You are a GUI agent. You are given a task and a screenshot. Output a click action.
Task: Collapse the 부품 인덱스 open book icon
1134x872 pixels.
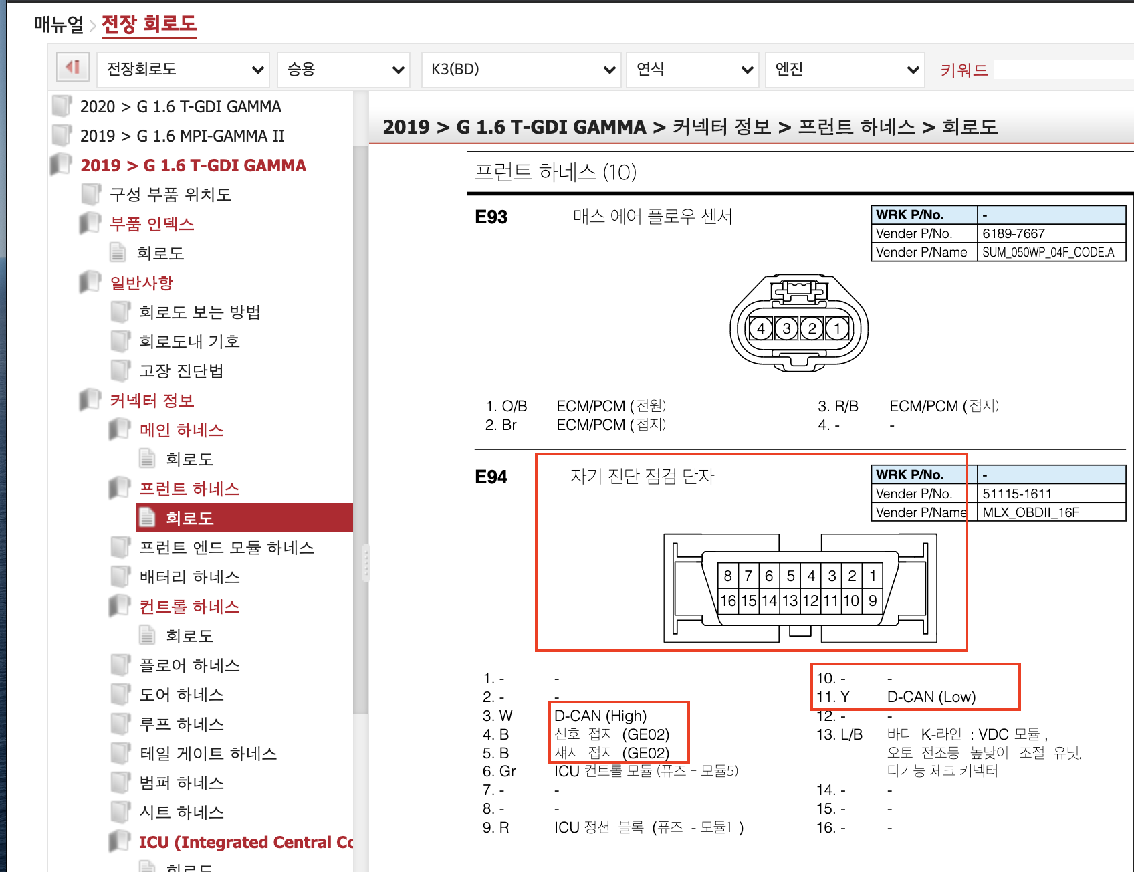click(x=91, y=223)
